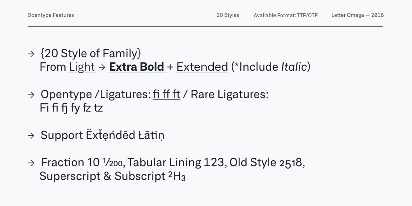The image size is (412, 206).
Task: Click the "Fi fi fj fy fz tz" ligature sample
Action: (71, 108)
